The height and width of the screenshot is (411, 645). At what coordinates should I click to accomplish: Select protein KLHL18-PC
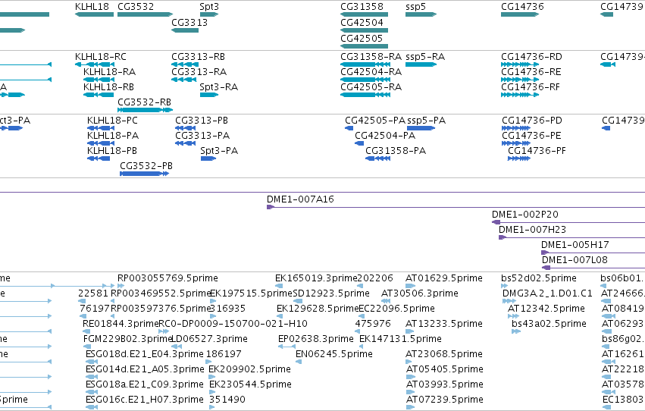101,128
